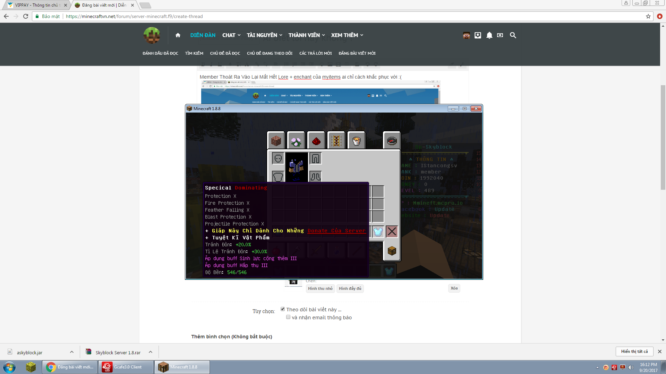This screenshot has height=374, width=666.
Task: Click the taskbar volume speaker icon
Action: pyautogui.click(x=631, y=367)
